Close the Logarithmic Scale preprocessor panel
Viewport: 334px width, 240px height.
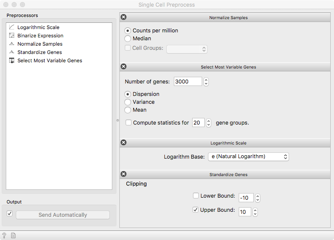click(x=124, y=142)
